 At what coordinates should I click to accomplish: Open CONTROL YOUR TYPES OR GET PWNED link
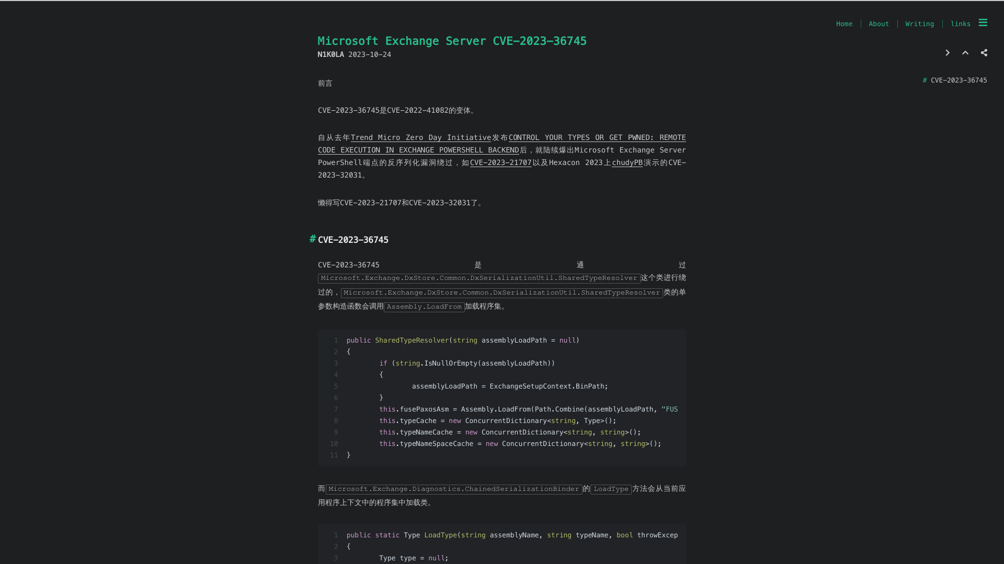(x=502, y=144)
